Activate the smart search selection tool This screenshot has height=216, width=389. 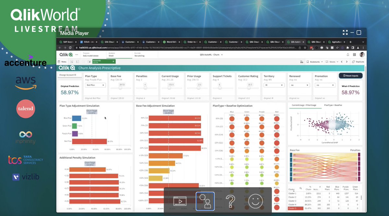click(x=72, y=62)
